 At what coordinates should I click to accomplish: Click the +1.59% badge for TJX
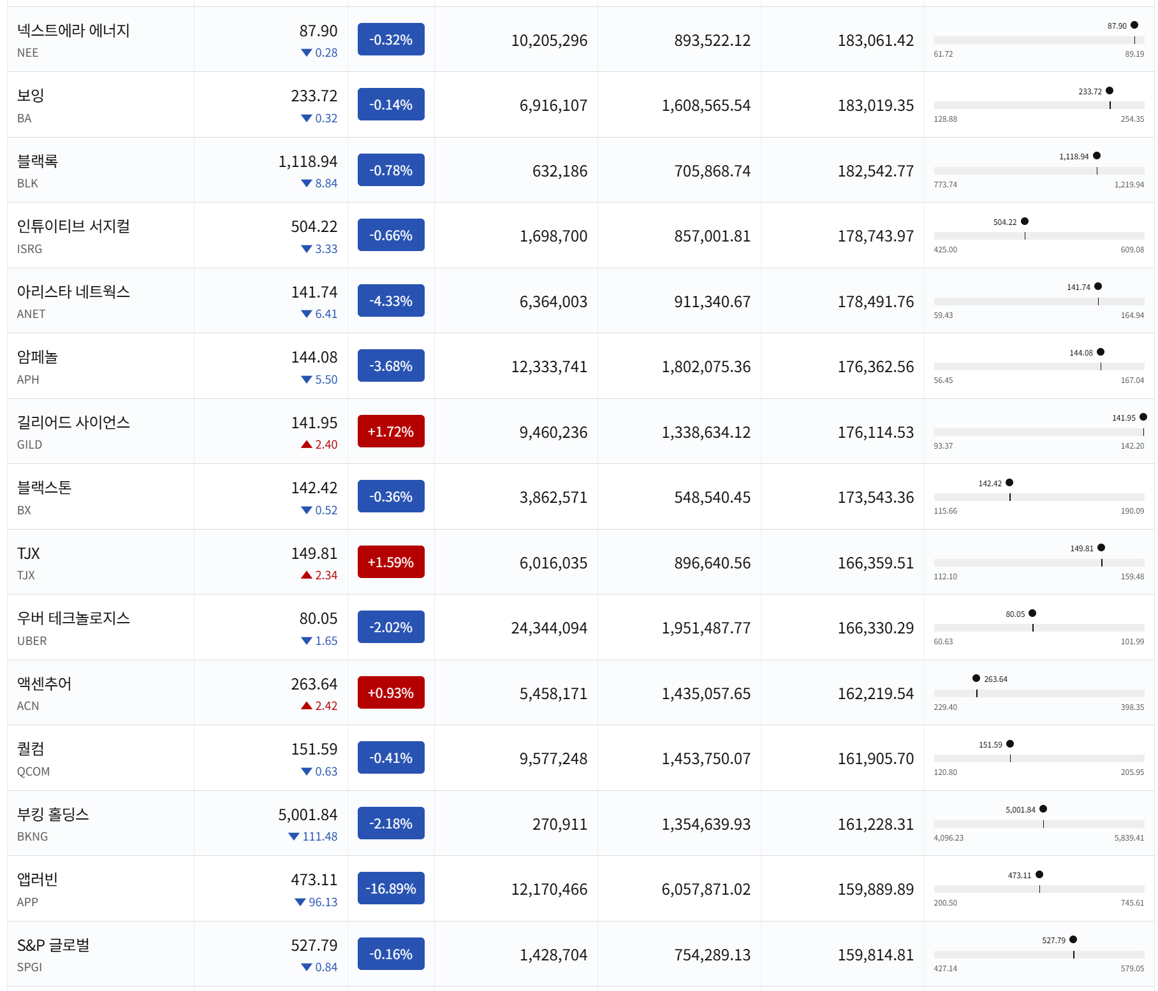point(391,562)
